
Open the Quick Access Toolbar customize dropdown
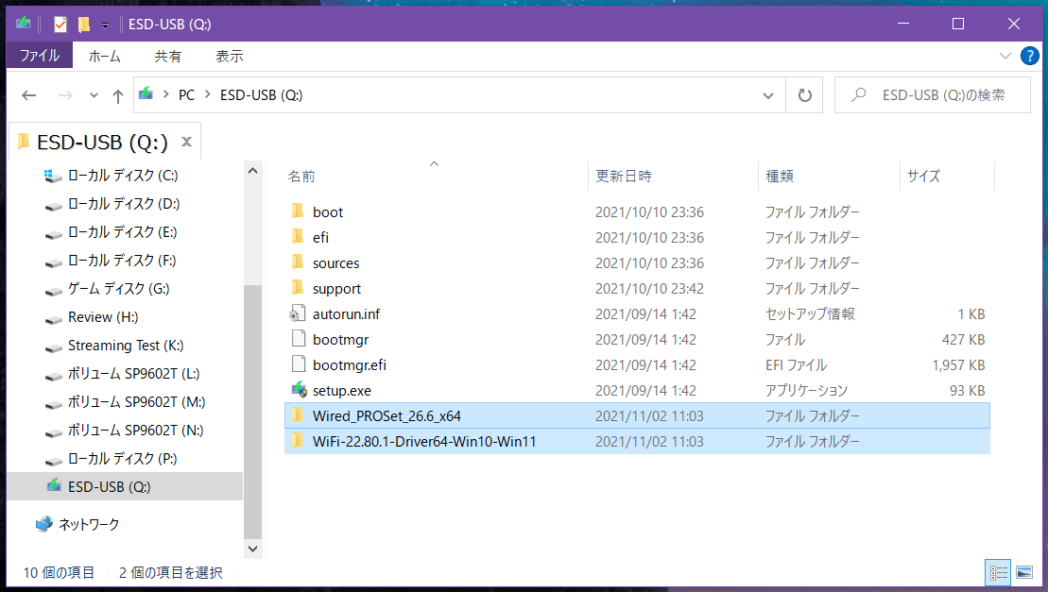[105, 24]
